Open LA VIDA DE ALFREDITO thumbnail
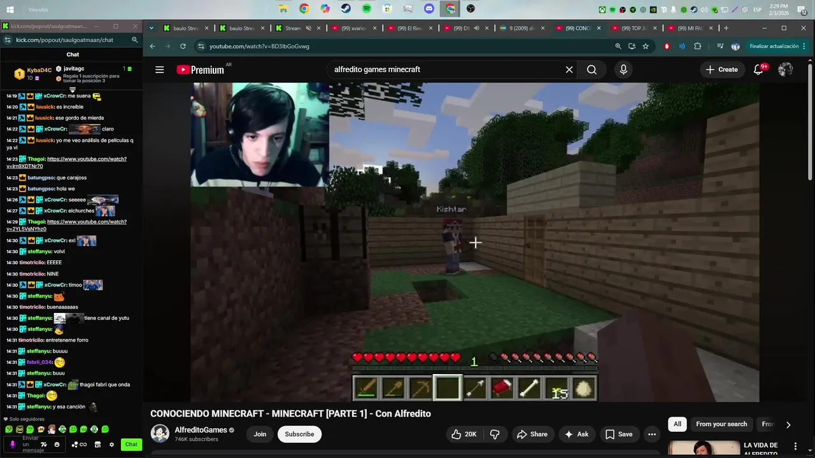Screen dimensions: 815x458 [x=704, y=448]
